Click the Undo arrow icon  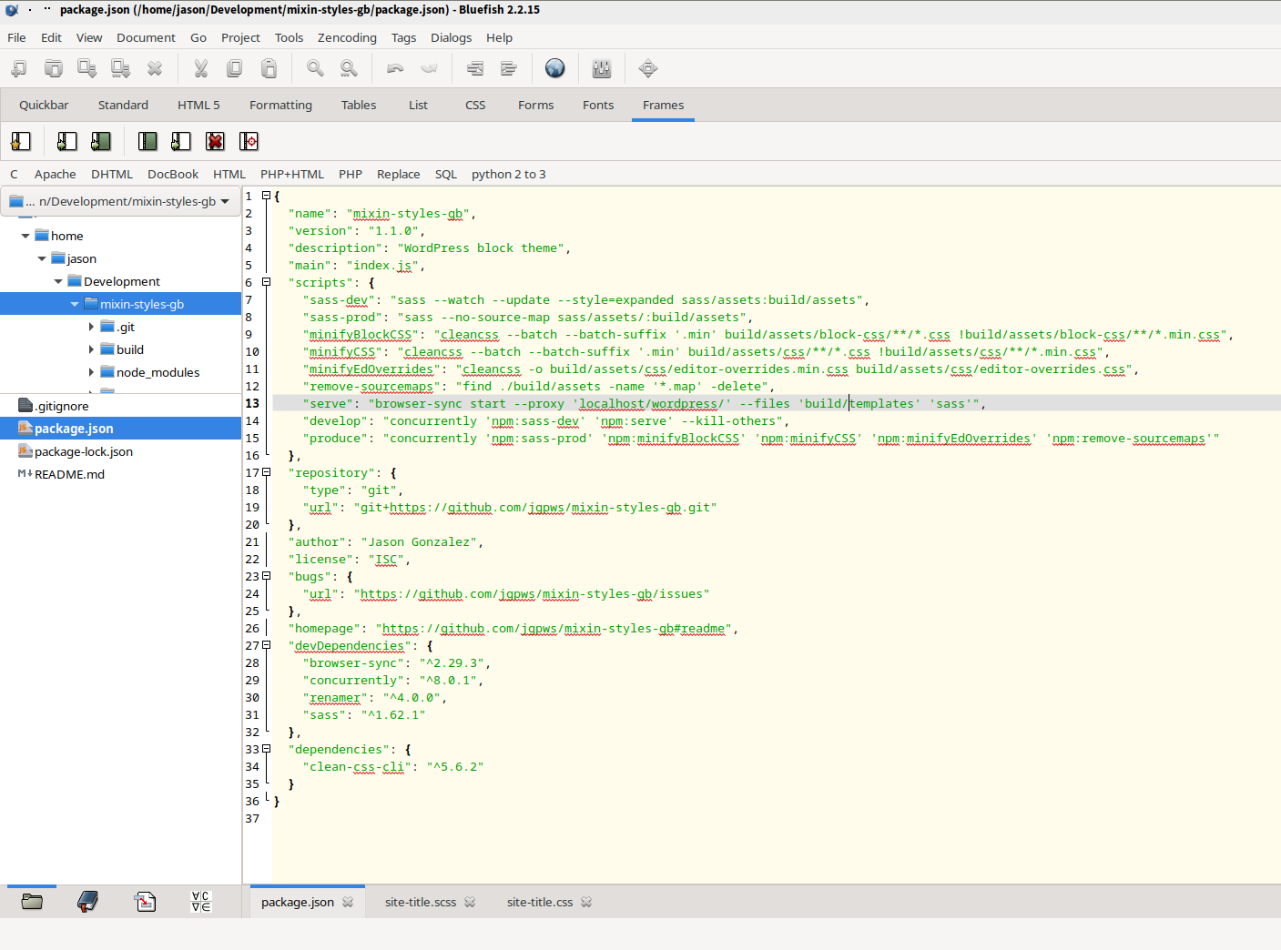pyautogui.click(x=395, y=68)
